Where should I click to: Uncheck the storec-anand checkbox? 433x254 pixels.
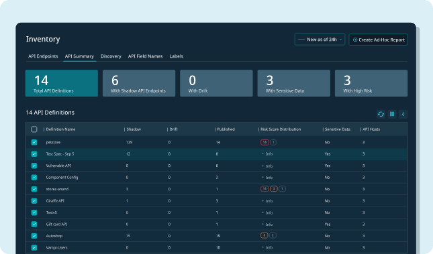pos(34,189)
